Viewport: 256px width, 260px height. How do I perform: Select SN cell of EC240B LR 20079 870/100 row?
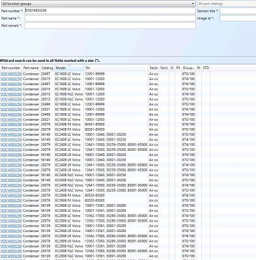116,170
